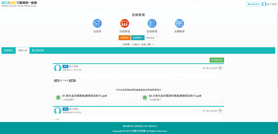Open the 我的班級 class selector
The width and height of the screenshot is (278, 134).
click(152, 38)
